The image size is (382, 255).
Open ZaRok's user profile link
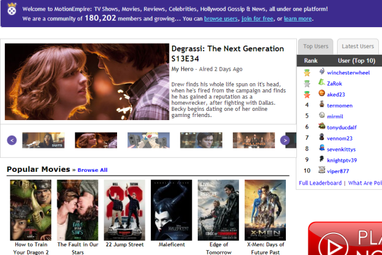335,84
